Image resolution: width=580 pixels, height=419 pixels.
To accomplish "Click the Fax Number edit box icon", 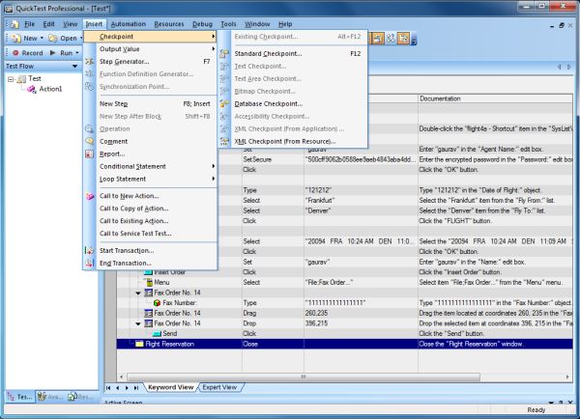I will pos(157,303).
